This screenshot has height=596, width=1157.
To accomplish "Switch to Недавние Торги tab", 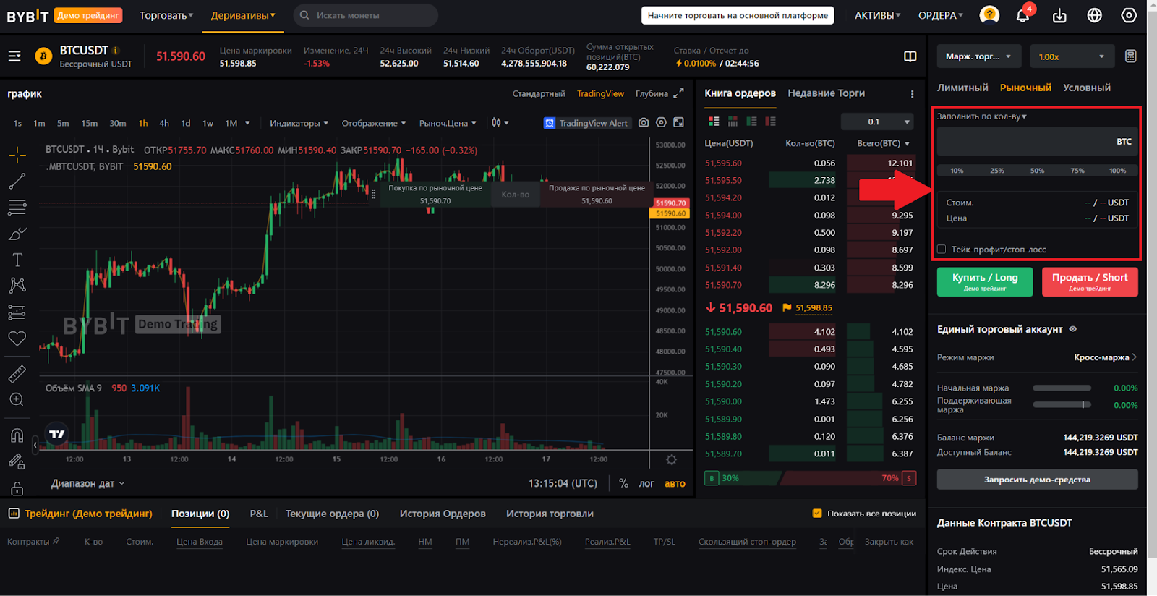I will click(826, 93).
